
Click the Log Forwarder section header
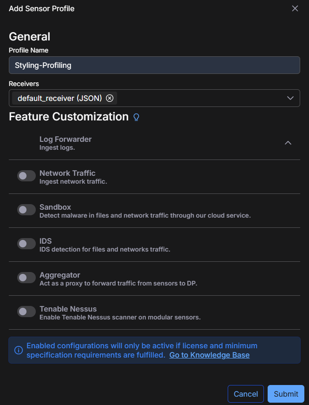tap(66, 139)
